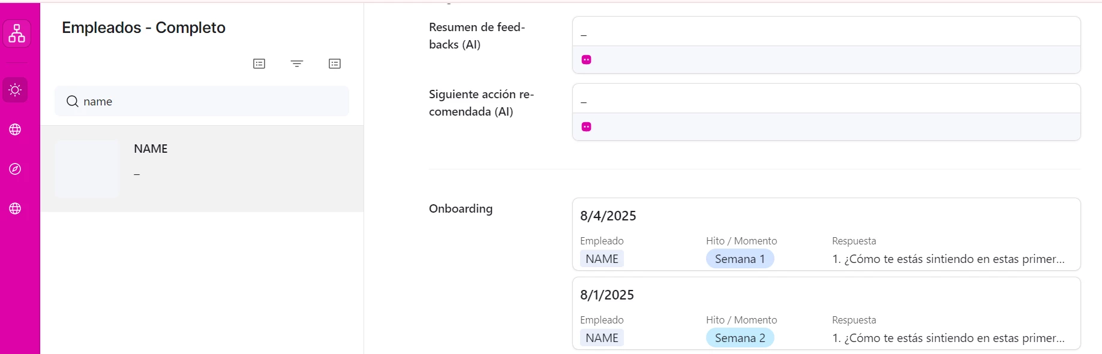This screenshot has width=1102, height=354.
Task: Select the right list-view icon
Action: click(x=335, y=63)
